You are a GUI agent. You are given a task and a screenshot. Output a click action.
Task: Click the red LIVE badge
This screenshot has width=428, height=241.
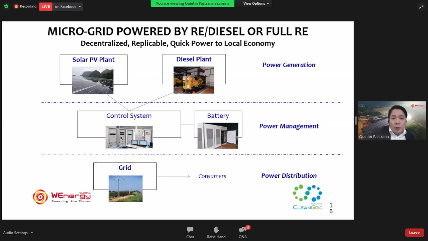point(46,6)
